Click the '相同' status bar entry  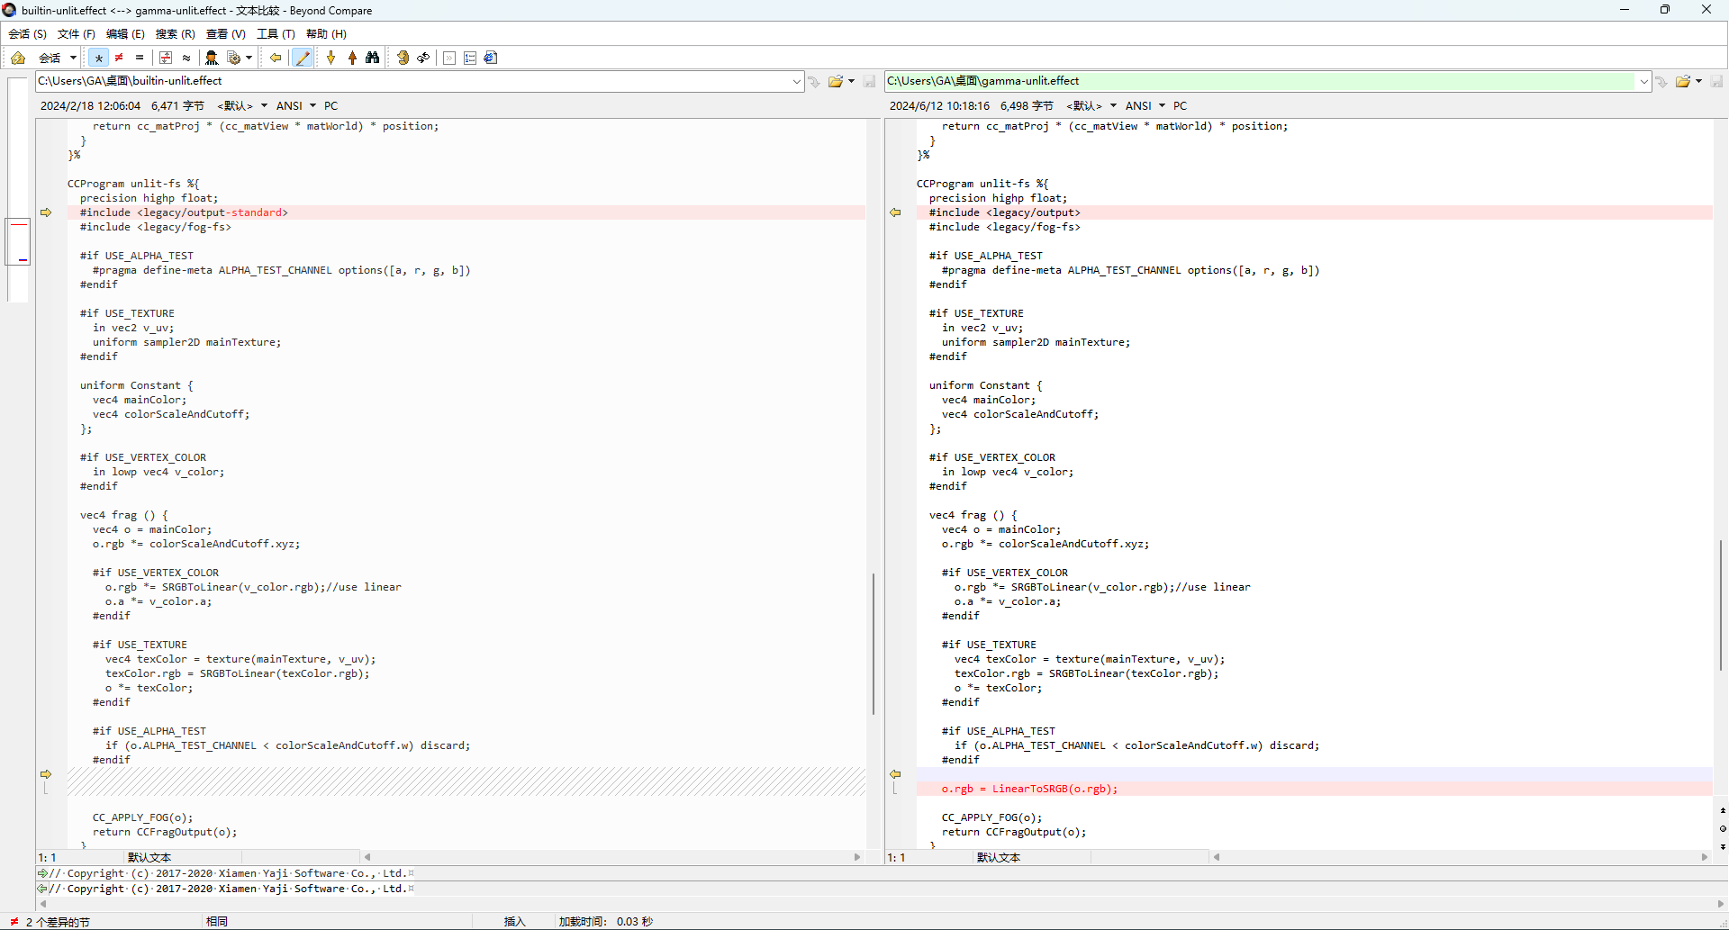tap(217, 922)
